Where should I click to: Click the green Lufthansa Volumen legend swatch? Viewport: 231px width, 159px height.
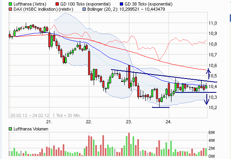click(10, 129)
